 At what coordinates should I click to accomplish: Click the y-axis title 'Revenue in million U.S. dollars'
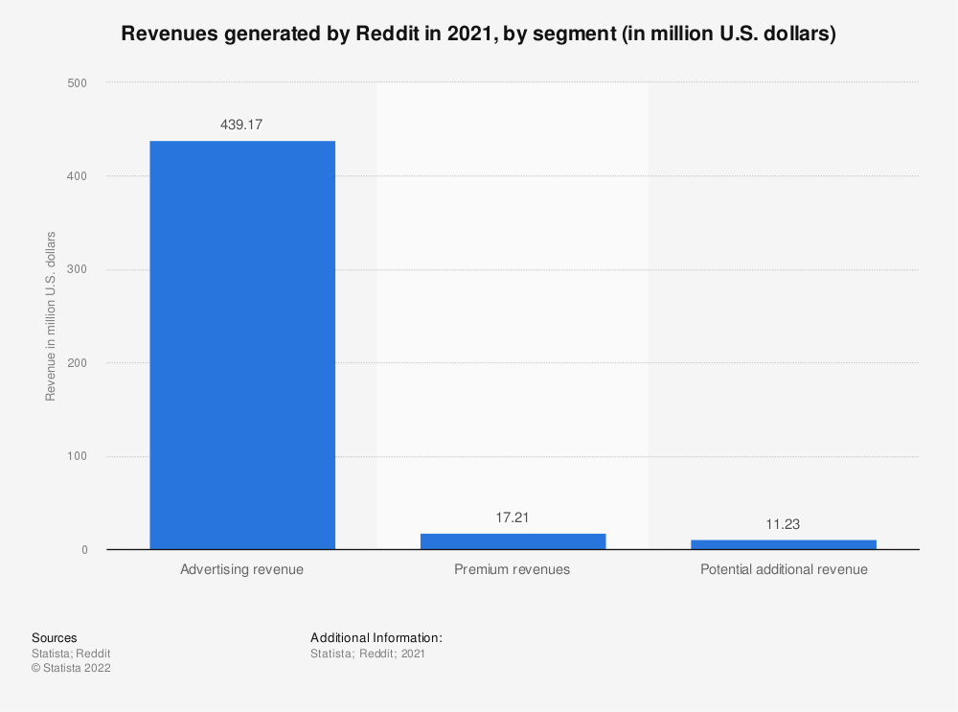click(x=51, y=316)
